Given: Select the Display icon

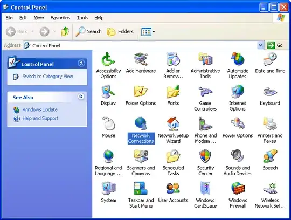Looking at the screenshot, I should [108, 95].
